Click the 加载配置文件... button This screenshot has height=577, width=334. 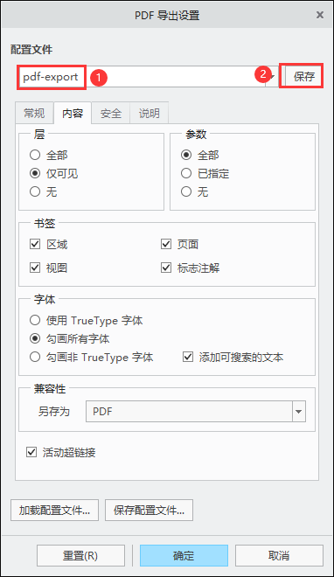pos(54,510)
